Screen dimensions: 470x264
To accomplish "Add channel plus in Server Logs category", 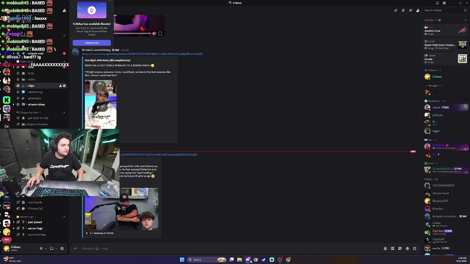I will tap(64, 217).
